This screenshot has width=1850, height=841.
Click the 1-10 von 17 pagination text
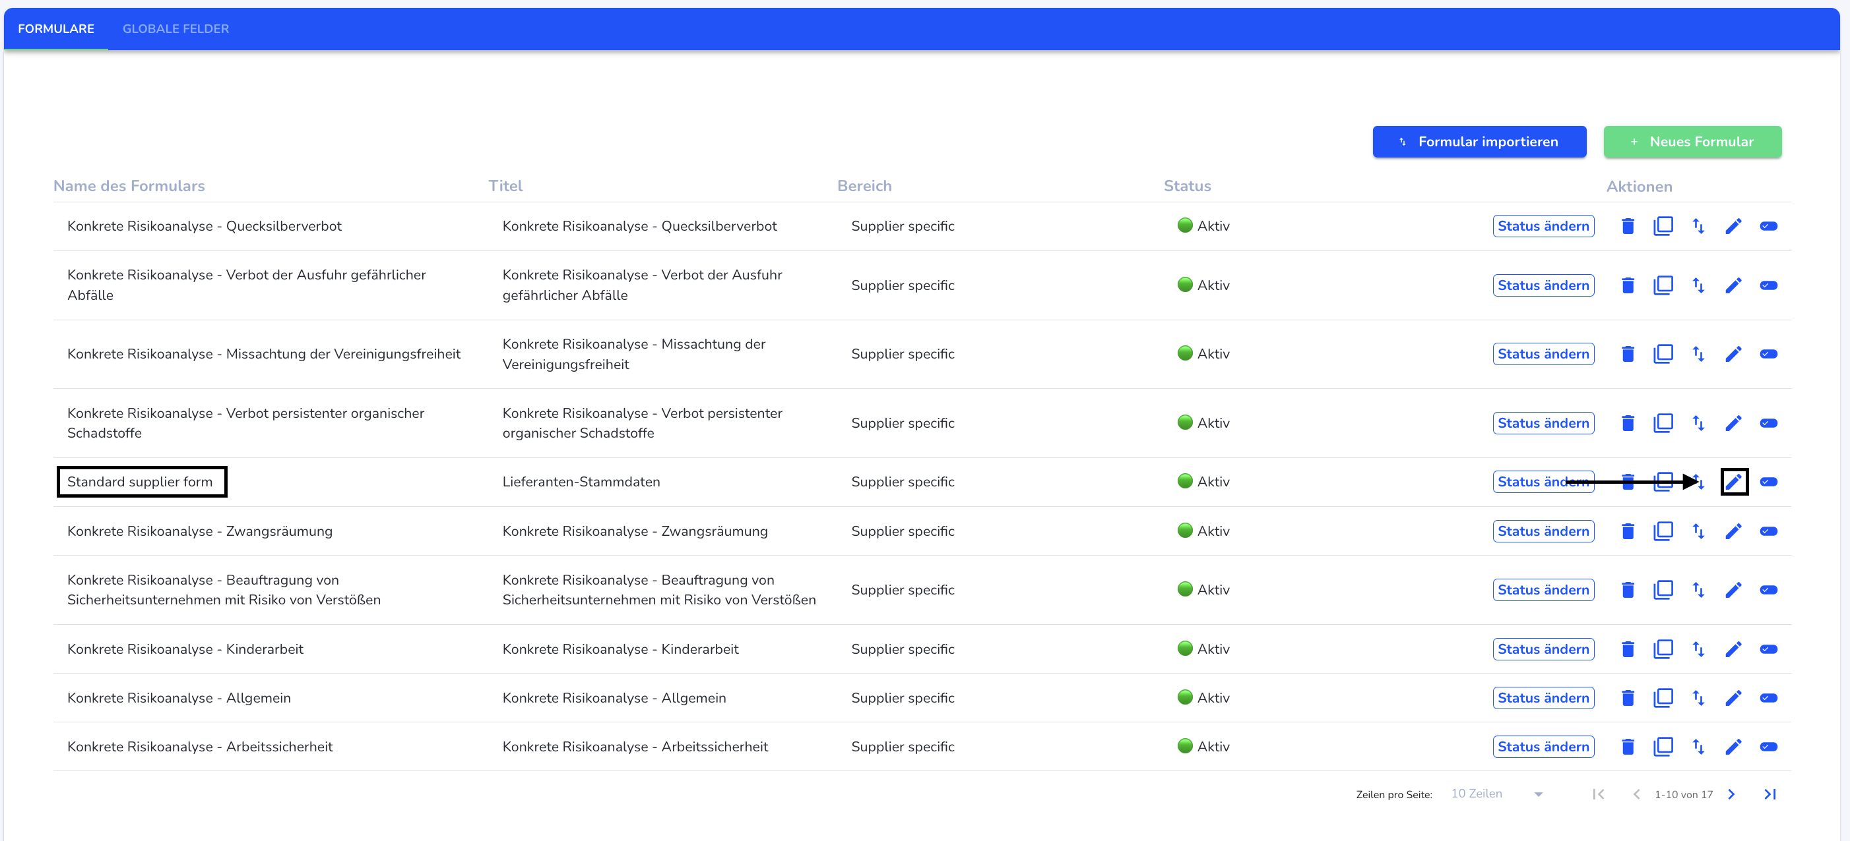tap(1683, 794)
